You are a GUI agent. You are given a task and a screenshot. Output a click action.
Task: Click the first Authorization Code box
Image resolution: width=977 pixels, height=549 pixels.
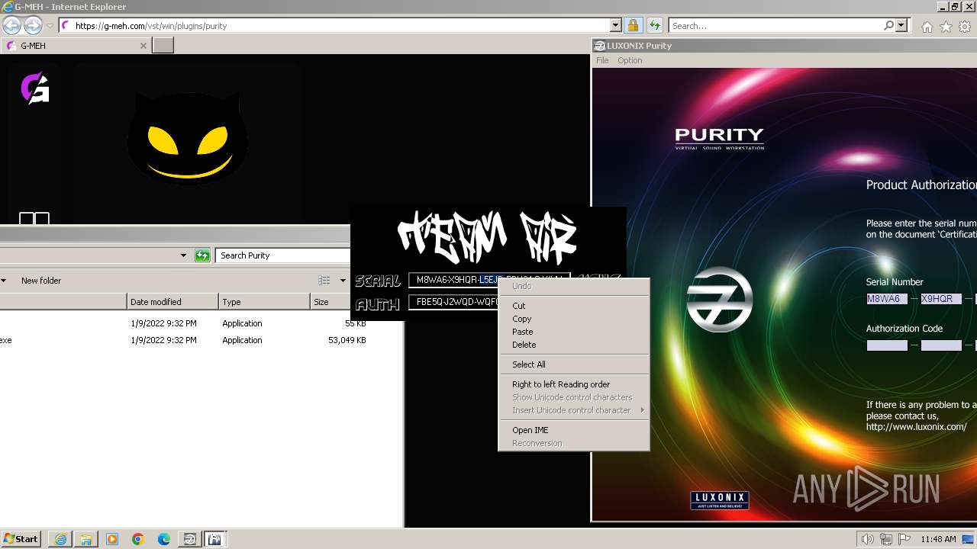[x=887, y=345]
